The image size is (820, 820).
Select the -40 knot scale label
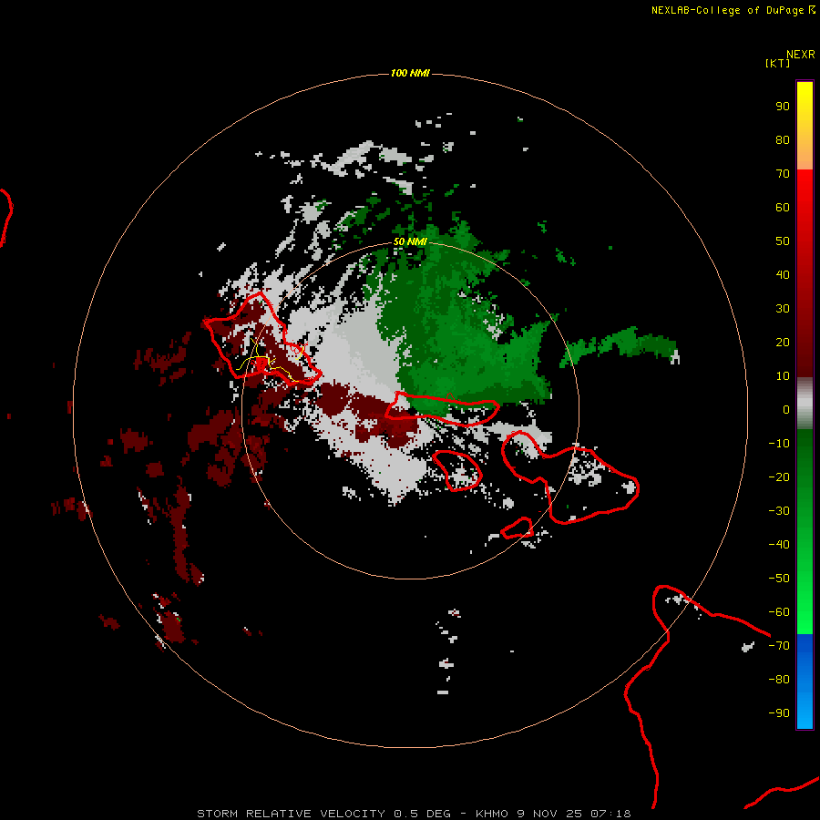tap(779, 545)
